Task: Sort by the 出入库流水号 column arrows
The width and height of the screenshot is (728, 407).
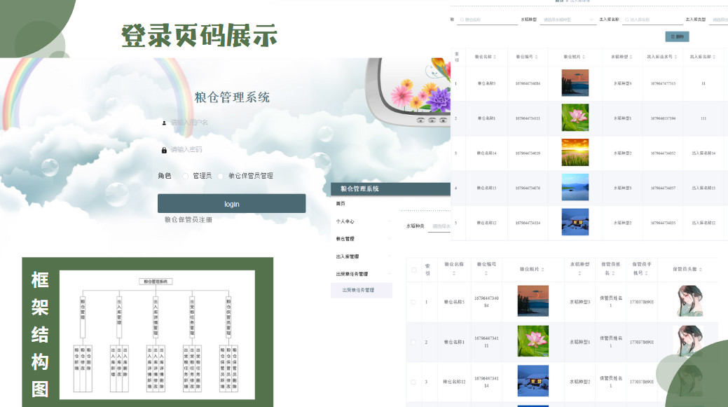Action: point(675,57)
